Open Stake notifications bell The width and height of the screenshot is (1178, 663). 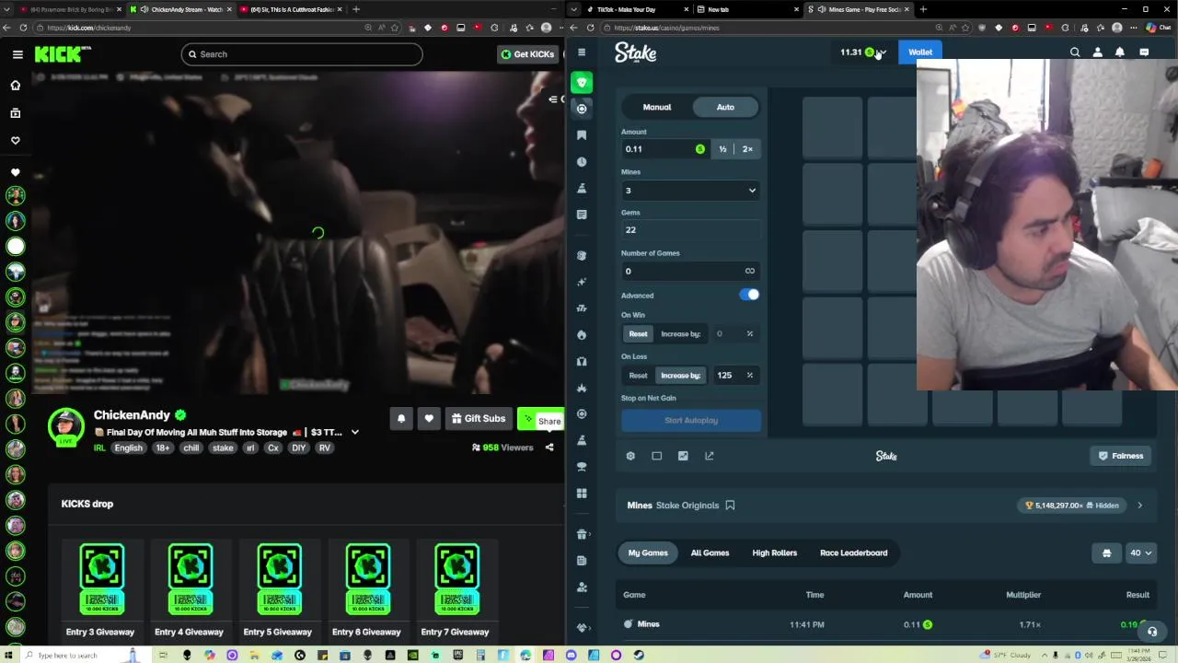[1120, 52]
